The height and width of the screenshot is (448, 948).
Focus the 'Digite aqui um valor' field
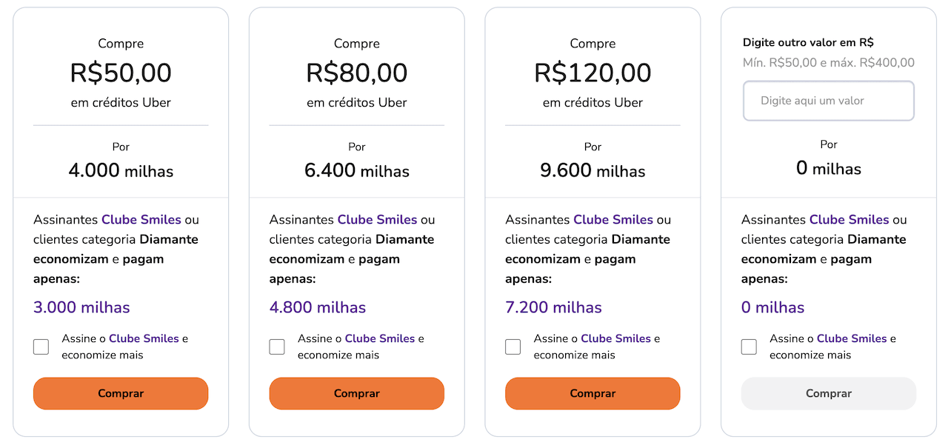(829, 101)
